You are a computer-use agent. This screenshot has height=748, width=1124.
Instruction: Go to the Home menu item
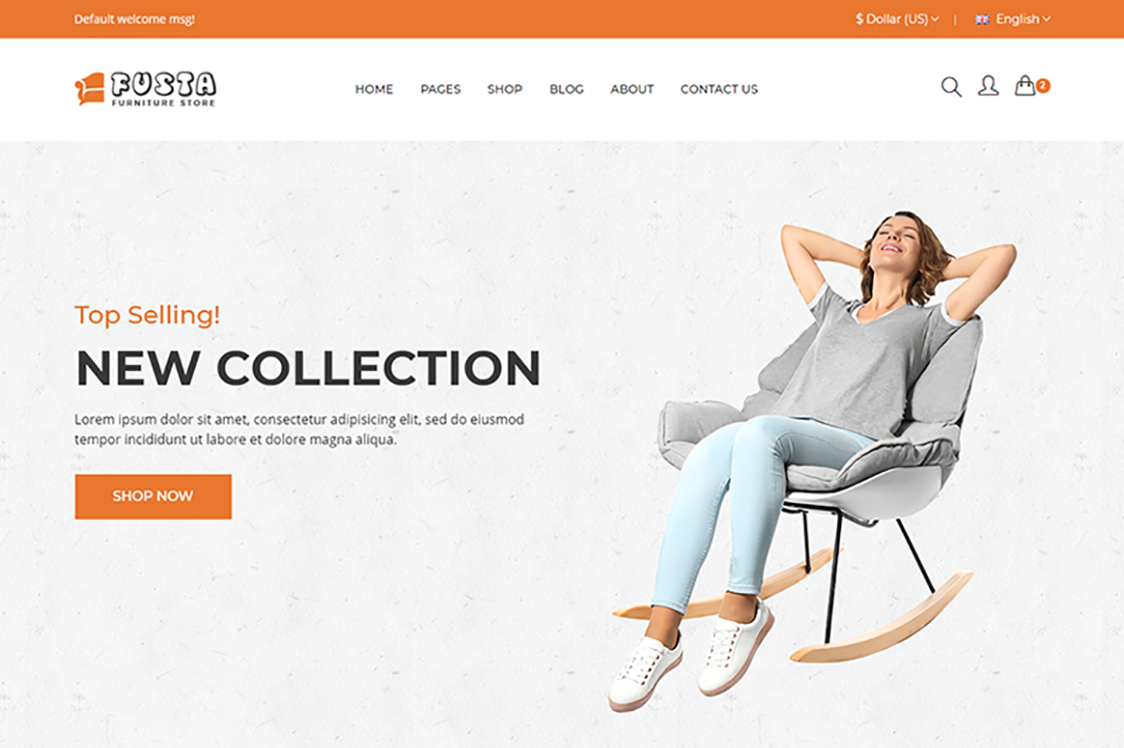(374, 89)
